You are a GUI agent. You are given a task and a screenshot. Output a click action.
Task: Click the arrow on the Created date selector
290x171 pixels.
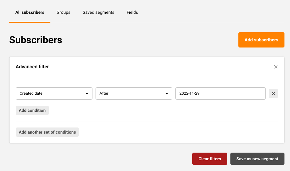click(87, 93)
